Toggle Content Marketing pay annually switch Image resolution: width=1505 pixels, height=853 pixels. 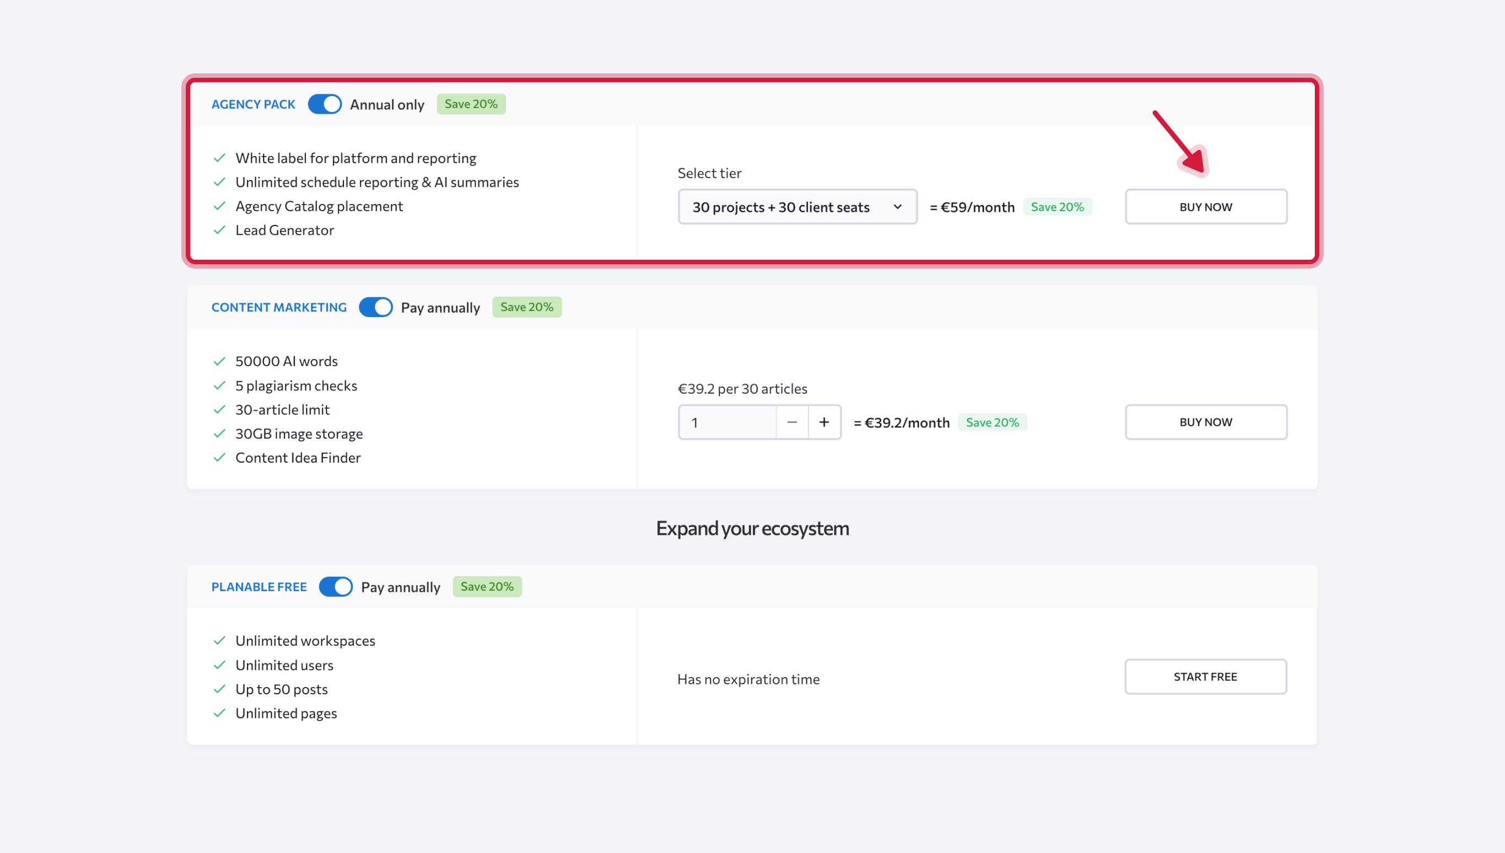(375, 307)
